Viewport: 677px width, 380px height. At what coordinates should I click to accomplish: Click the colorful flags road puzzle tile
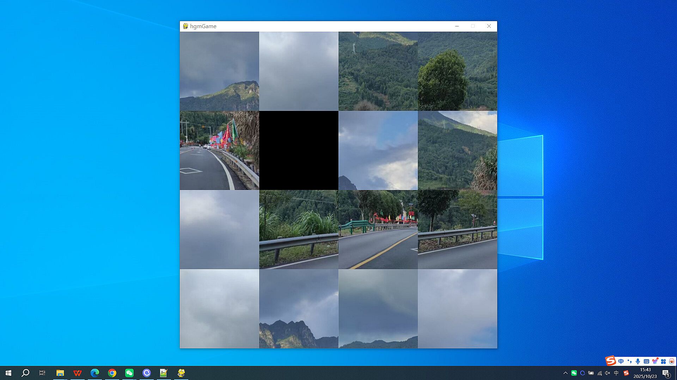(x=219, y=151)
